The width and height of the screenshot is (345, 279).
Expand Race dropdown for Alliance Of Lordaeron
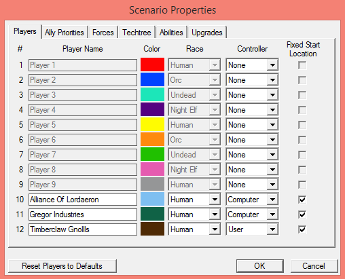pos(194,200)
